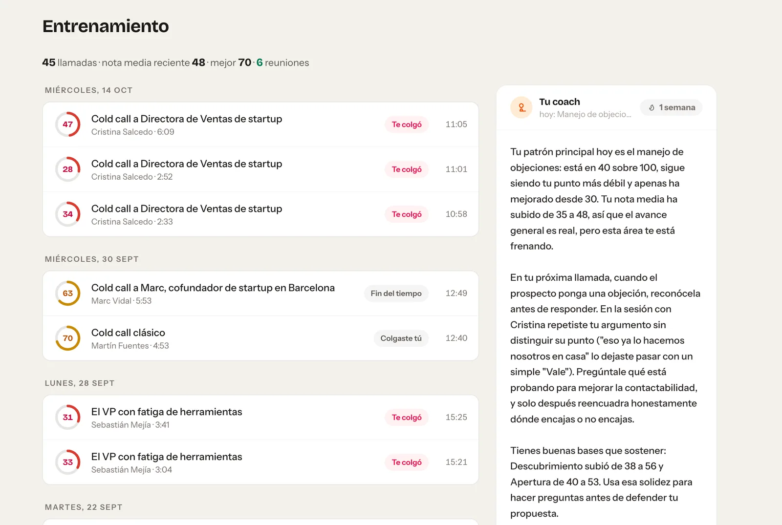Screen dimensions: 782x525
Task: Open the Cristina Salcedo 2:52 cold call
Action: pyautogui.click(x=261, y=169)
